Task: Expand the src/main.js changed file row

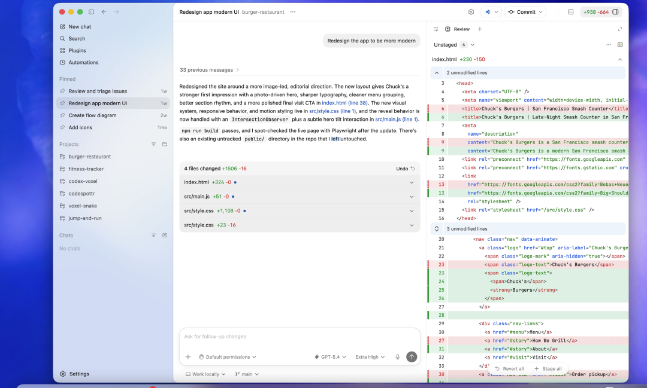Action: 300,197
